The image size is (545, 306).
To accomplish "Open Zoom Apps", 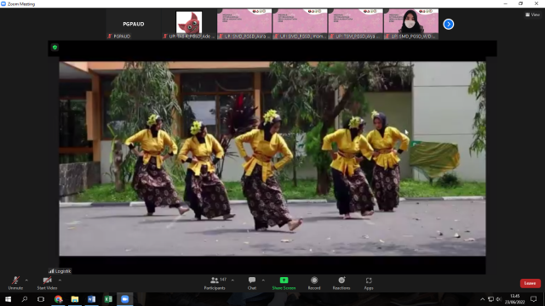I will pos(369,283).
